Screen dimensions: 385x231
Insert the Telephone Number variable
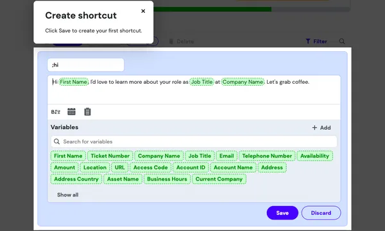click(x=267, y=155)
